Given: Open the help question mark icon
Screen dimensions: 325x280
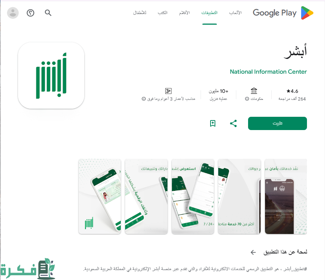Looking at the screenshot, I should point(31,13).
